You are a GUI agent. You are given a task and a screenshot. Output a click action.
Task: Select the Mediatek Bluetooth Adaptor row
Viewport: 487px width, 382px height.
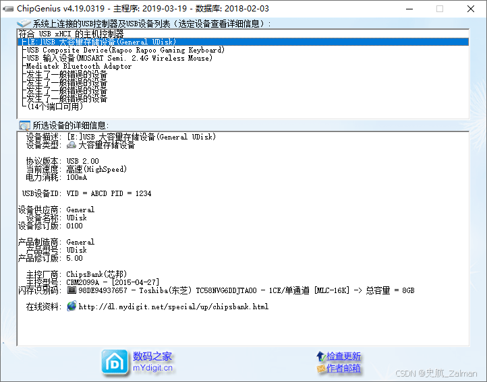pos(243,66)
